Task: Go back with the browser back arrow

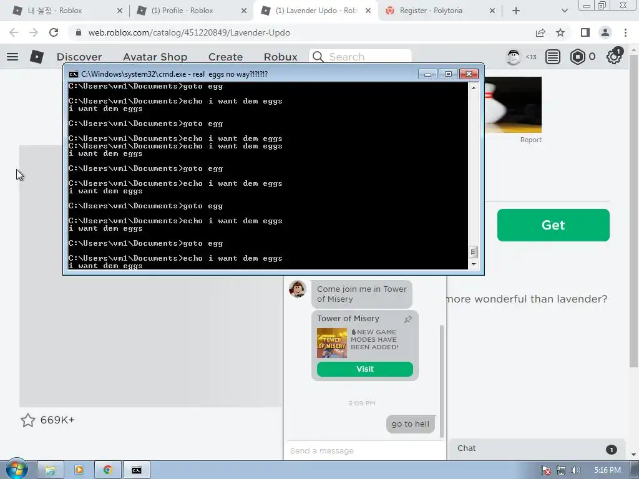Action: [14, 32]
